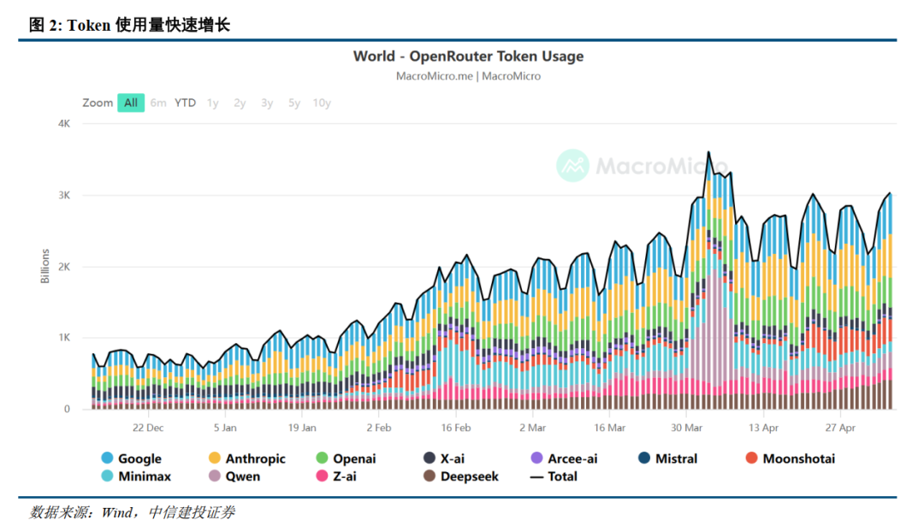
Task: Toggle the Arcee-ai series purple legend dot
Action: point(536,458)
